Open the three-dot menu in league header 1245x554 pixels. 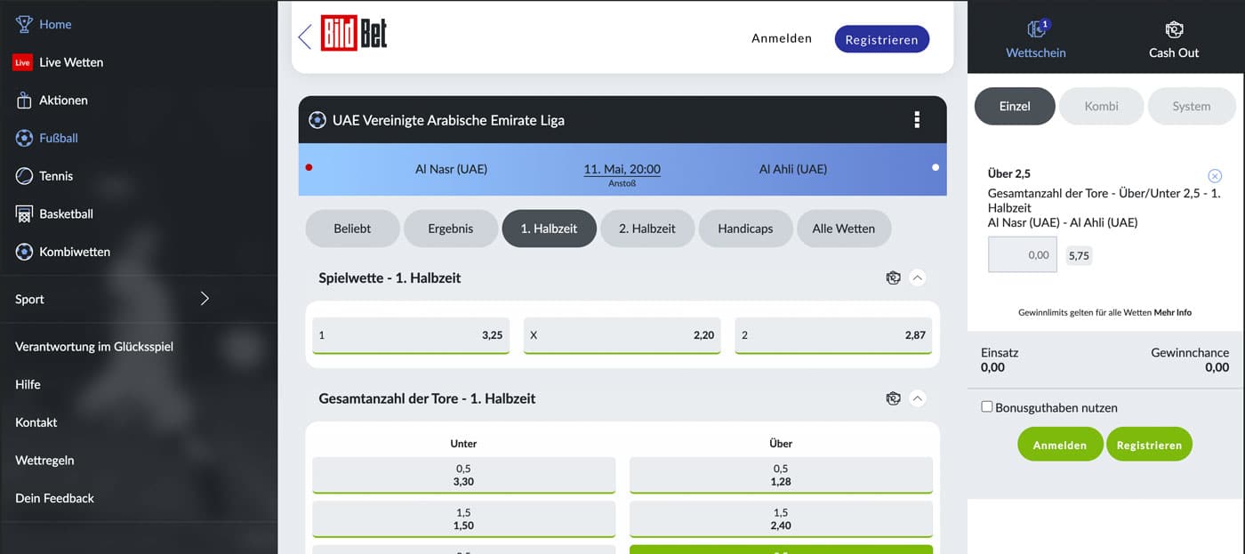[917, 120]
